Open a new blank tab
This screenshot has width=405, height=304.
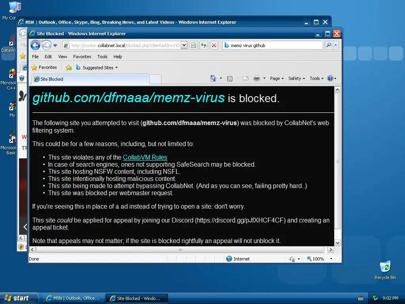(155, 79)
